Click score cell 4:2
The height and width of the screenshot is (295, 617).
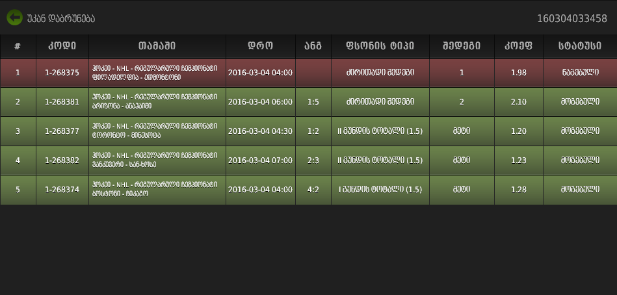[313, 190]
